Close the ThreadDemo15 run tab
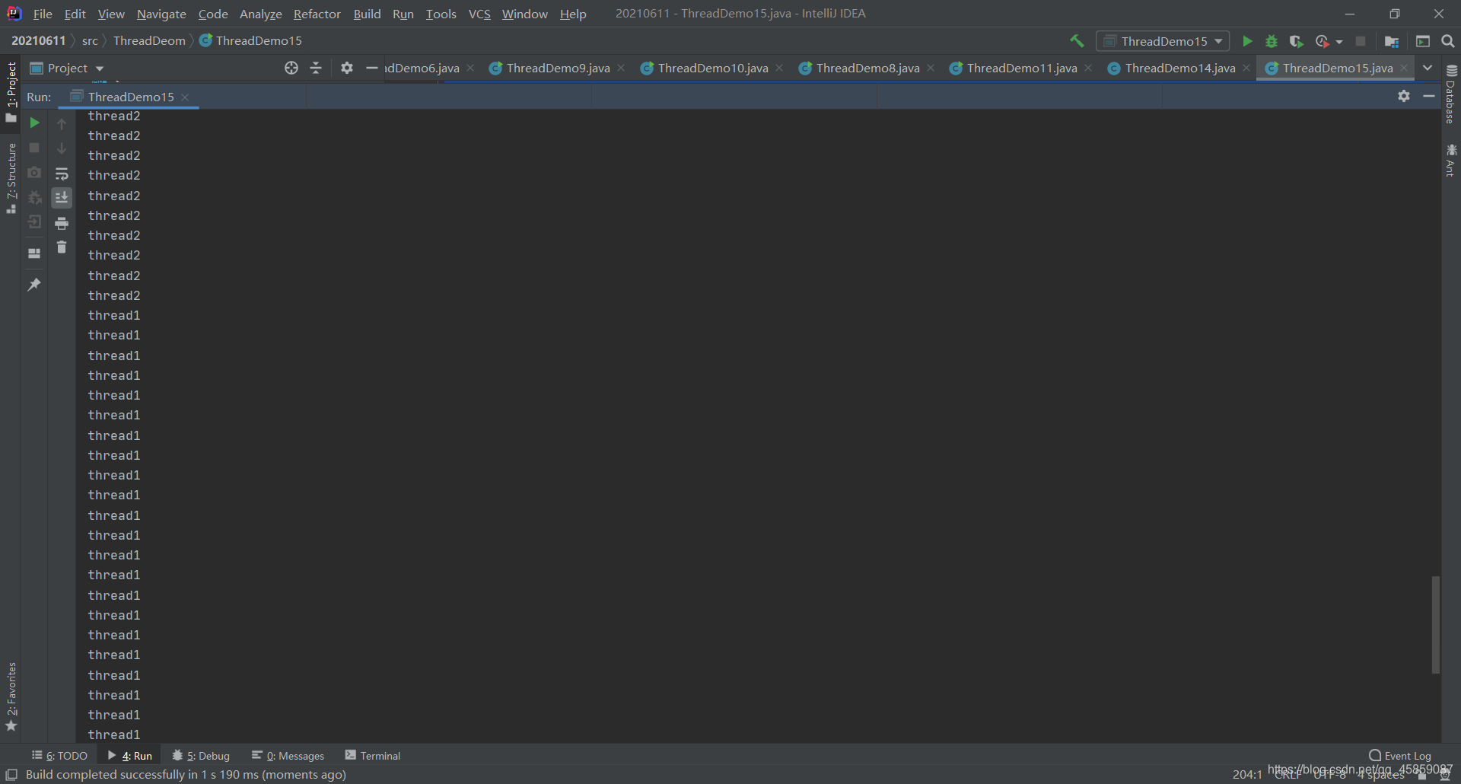 185,97
